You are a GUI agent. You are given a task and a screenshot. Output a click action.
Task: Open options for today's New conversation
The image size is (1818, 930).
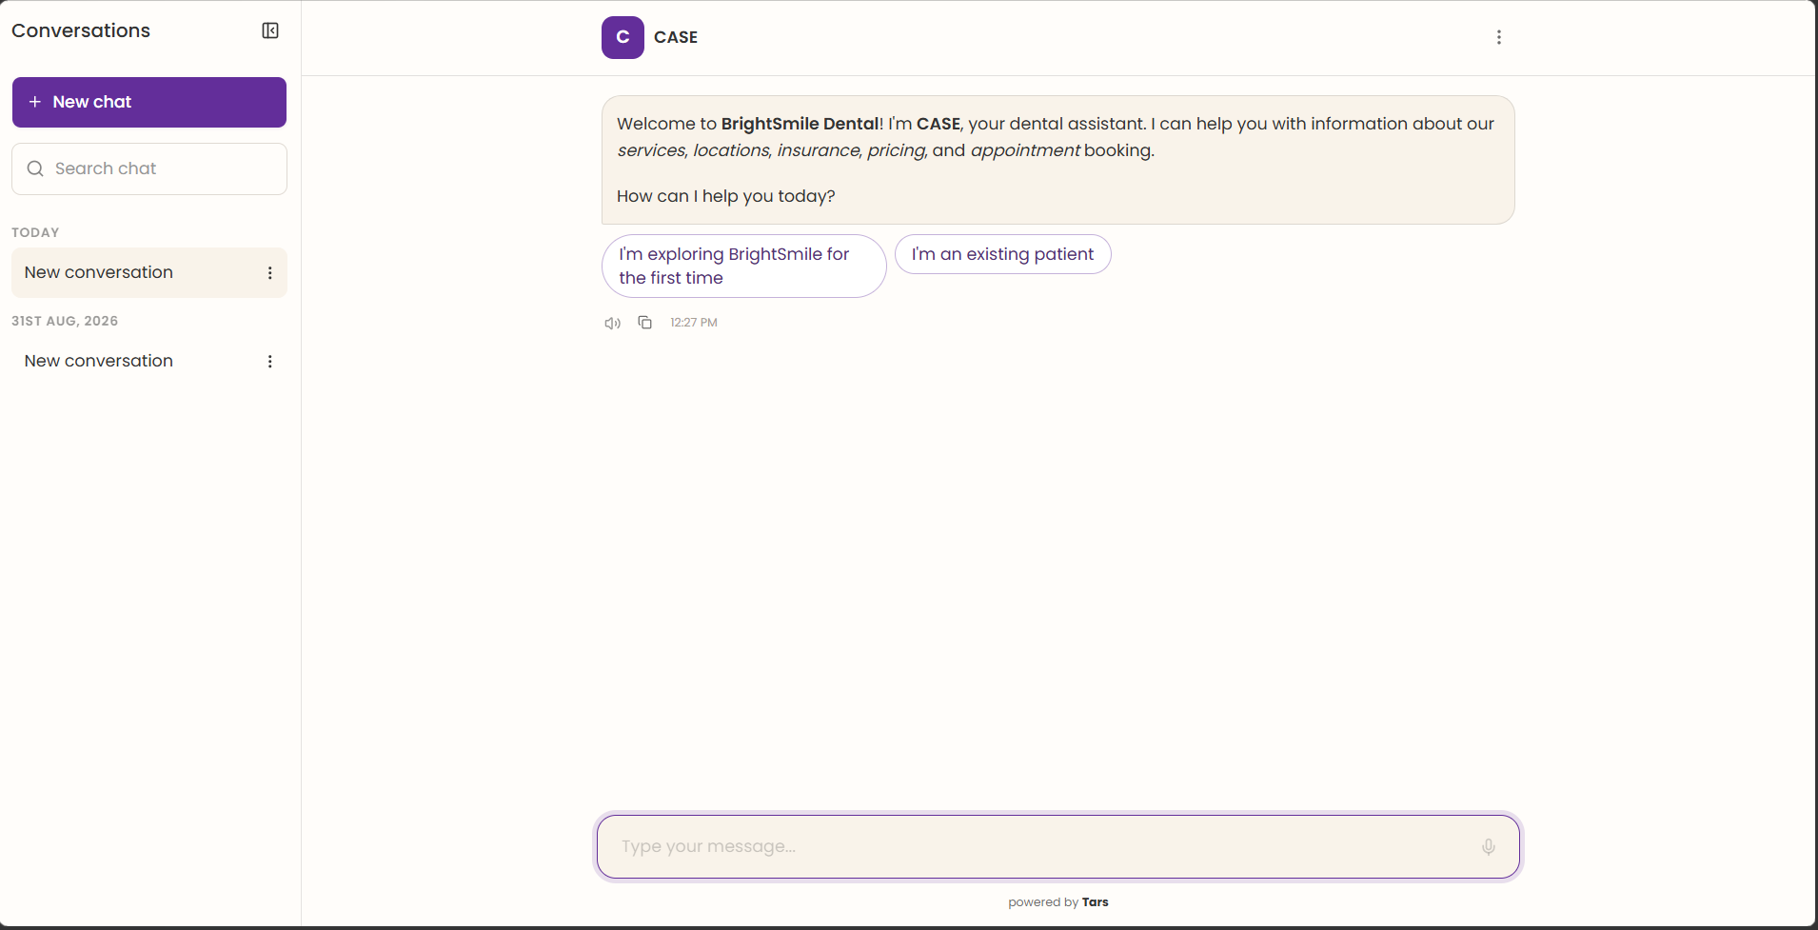(270, 272)
